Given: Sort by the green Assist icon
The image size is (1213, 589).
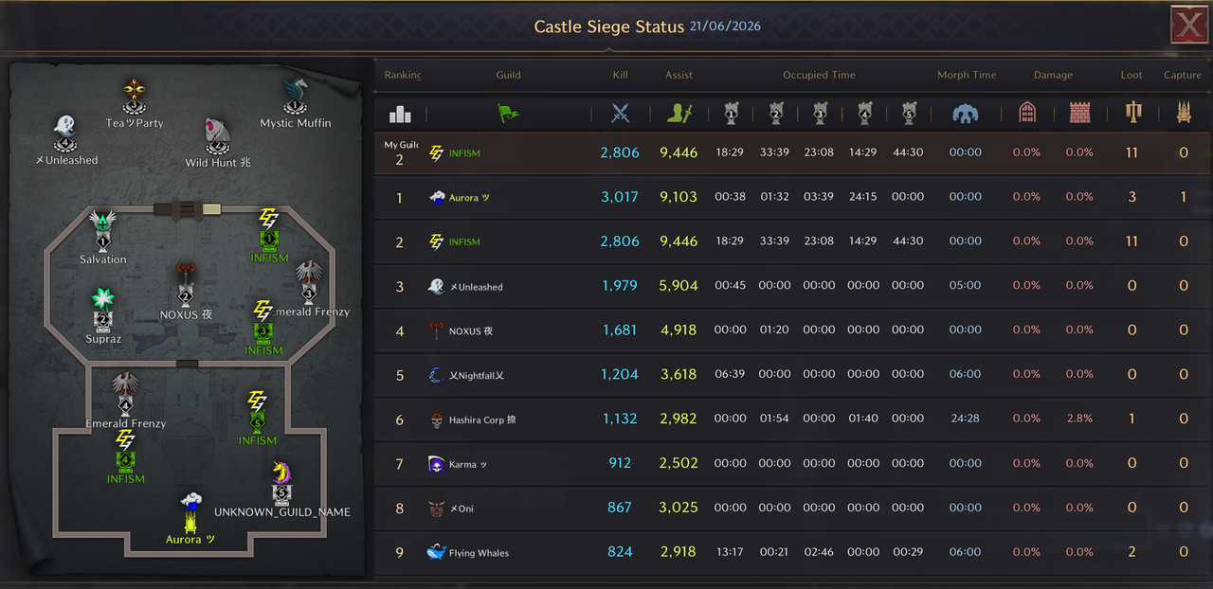Looking at the screenshot, I should [679, 114].
